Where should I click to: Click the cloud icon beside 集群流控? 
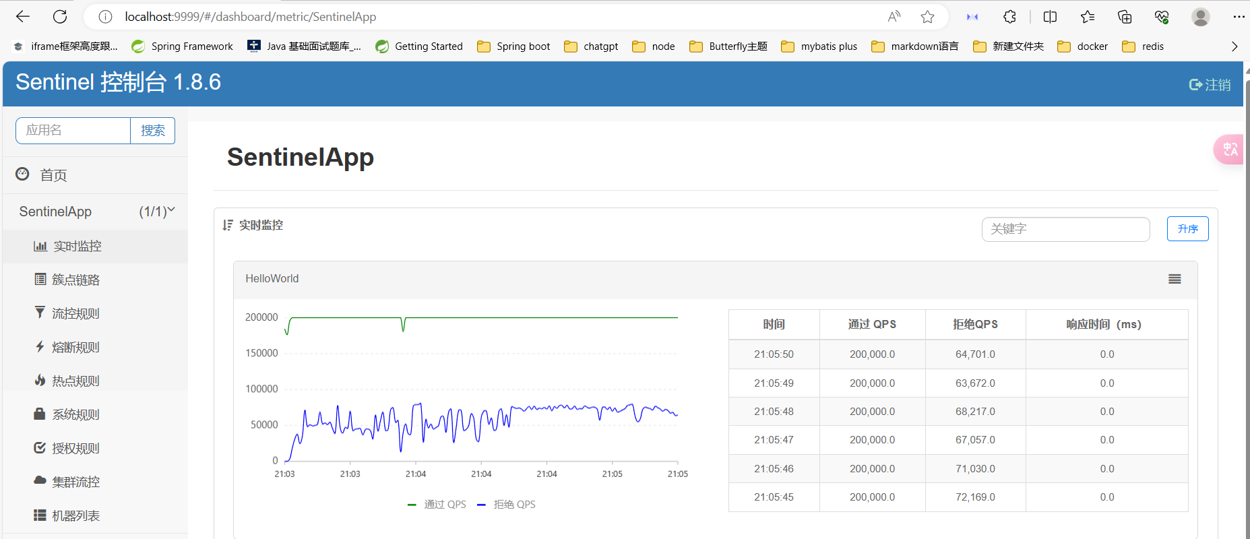coord(40,481)
